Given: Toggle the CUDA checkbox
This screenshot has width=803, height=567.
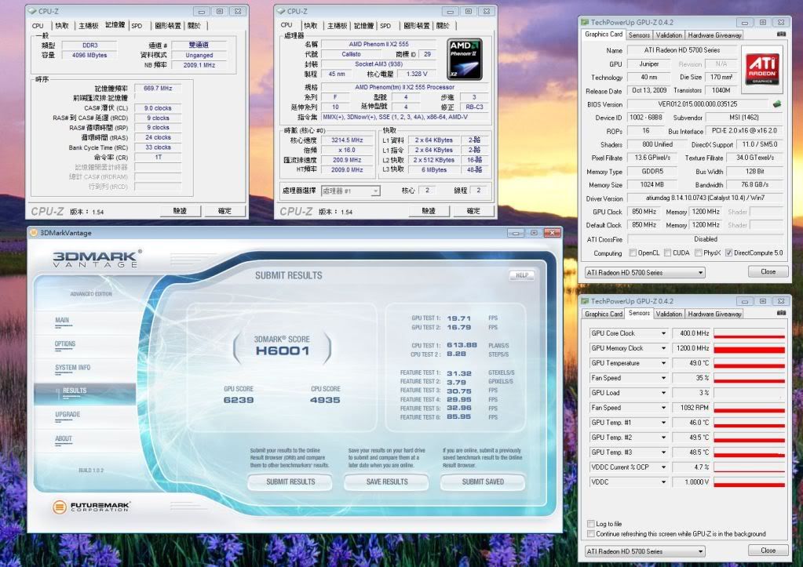Looking at the screenshot, I should [x=667, y=253].
